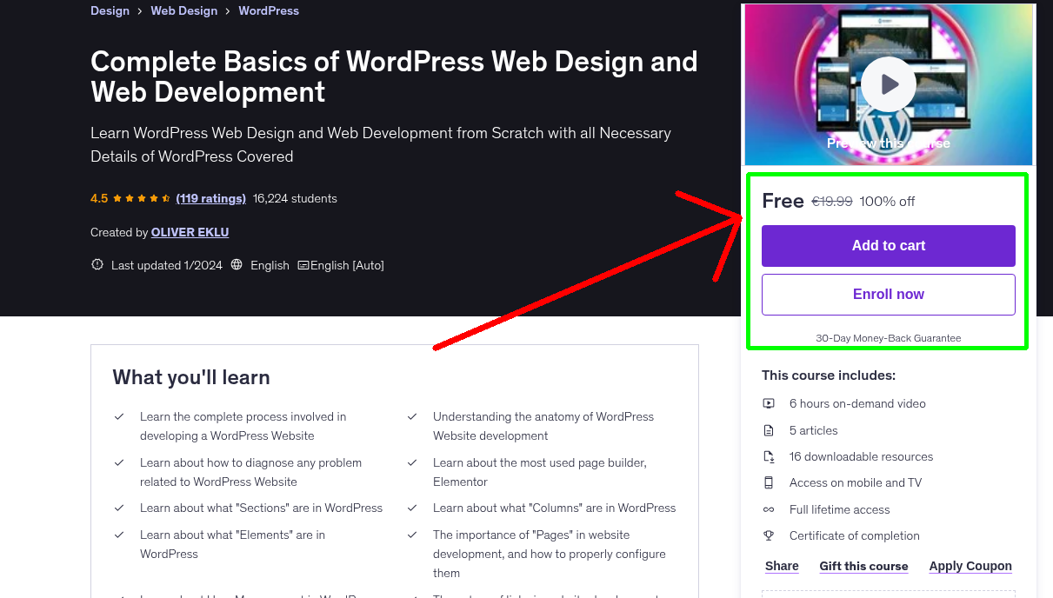This screenshot has width=1053, height=598.
Task: Select the WordPress breadcrumb item
Action: point(268,10)
